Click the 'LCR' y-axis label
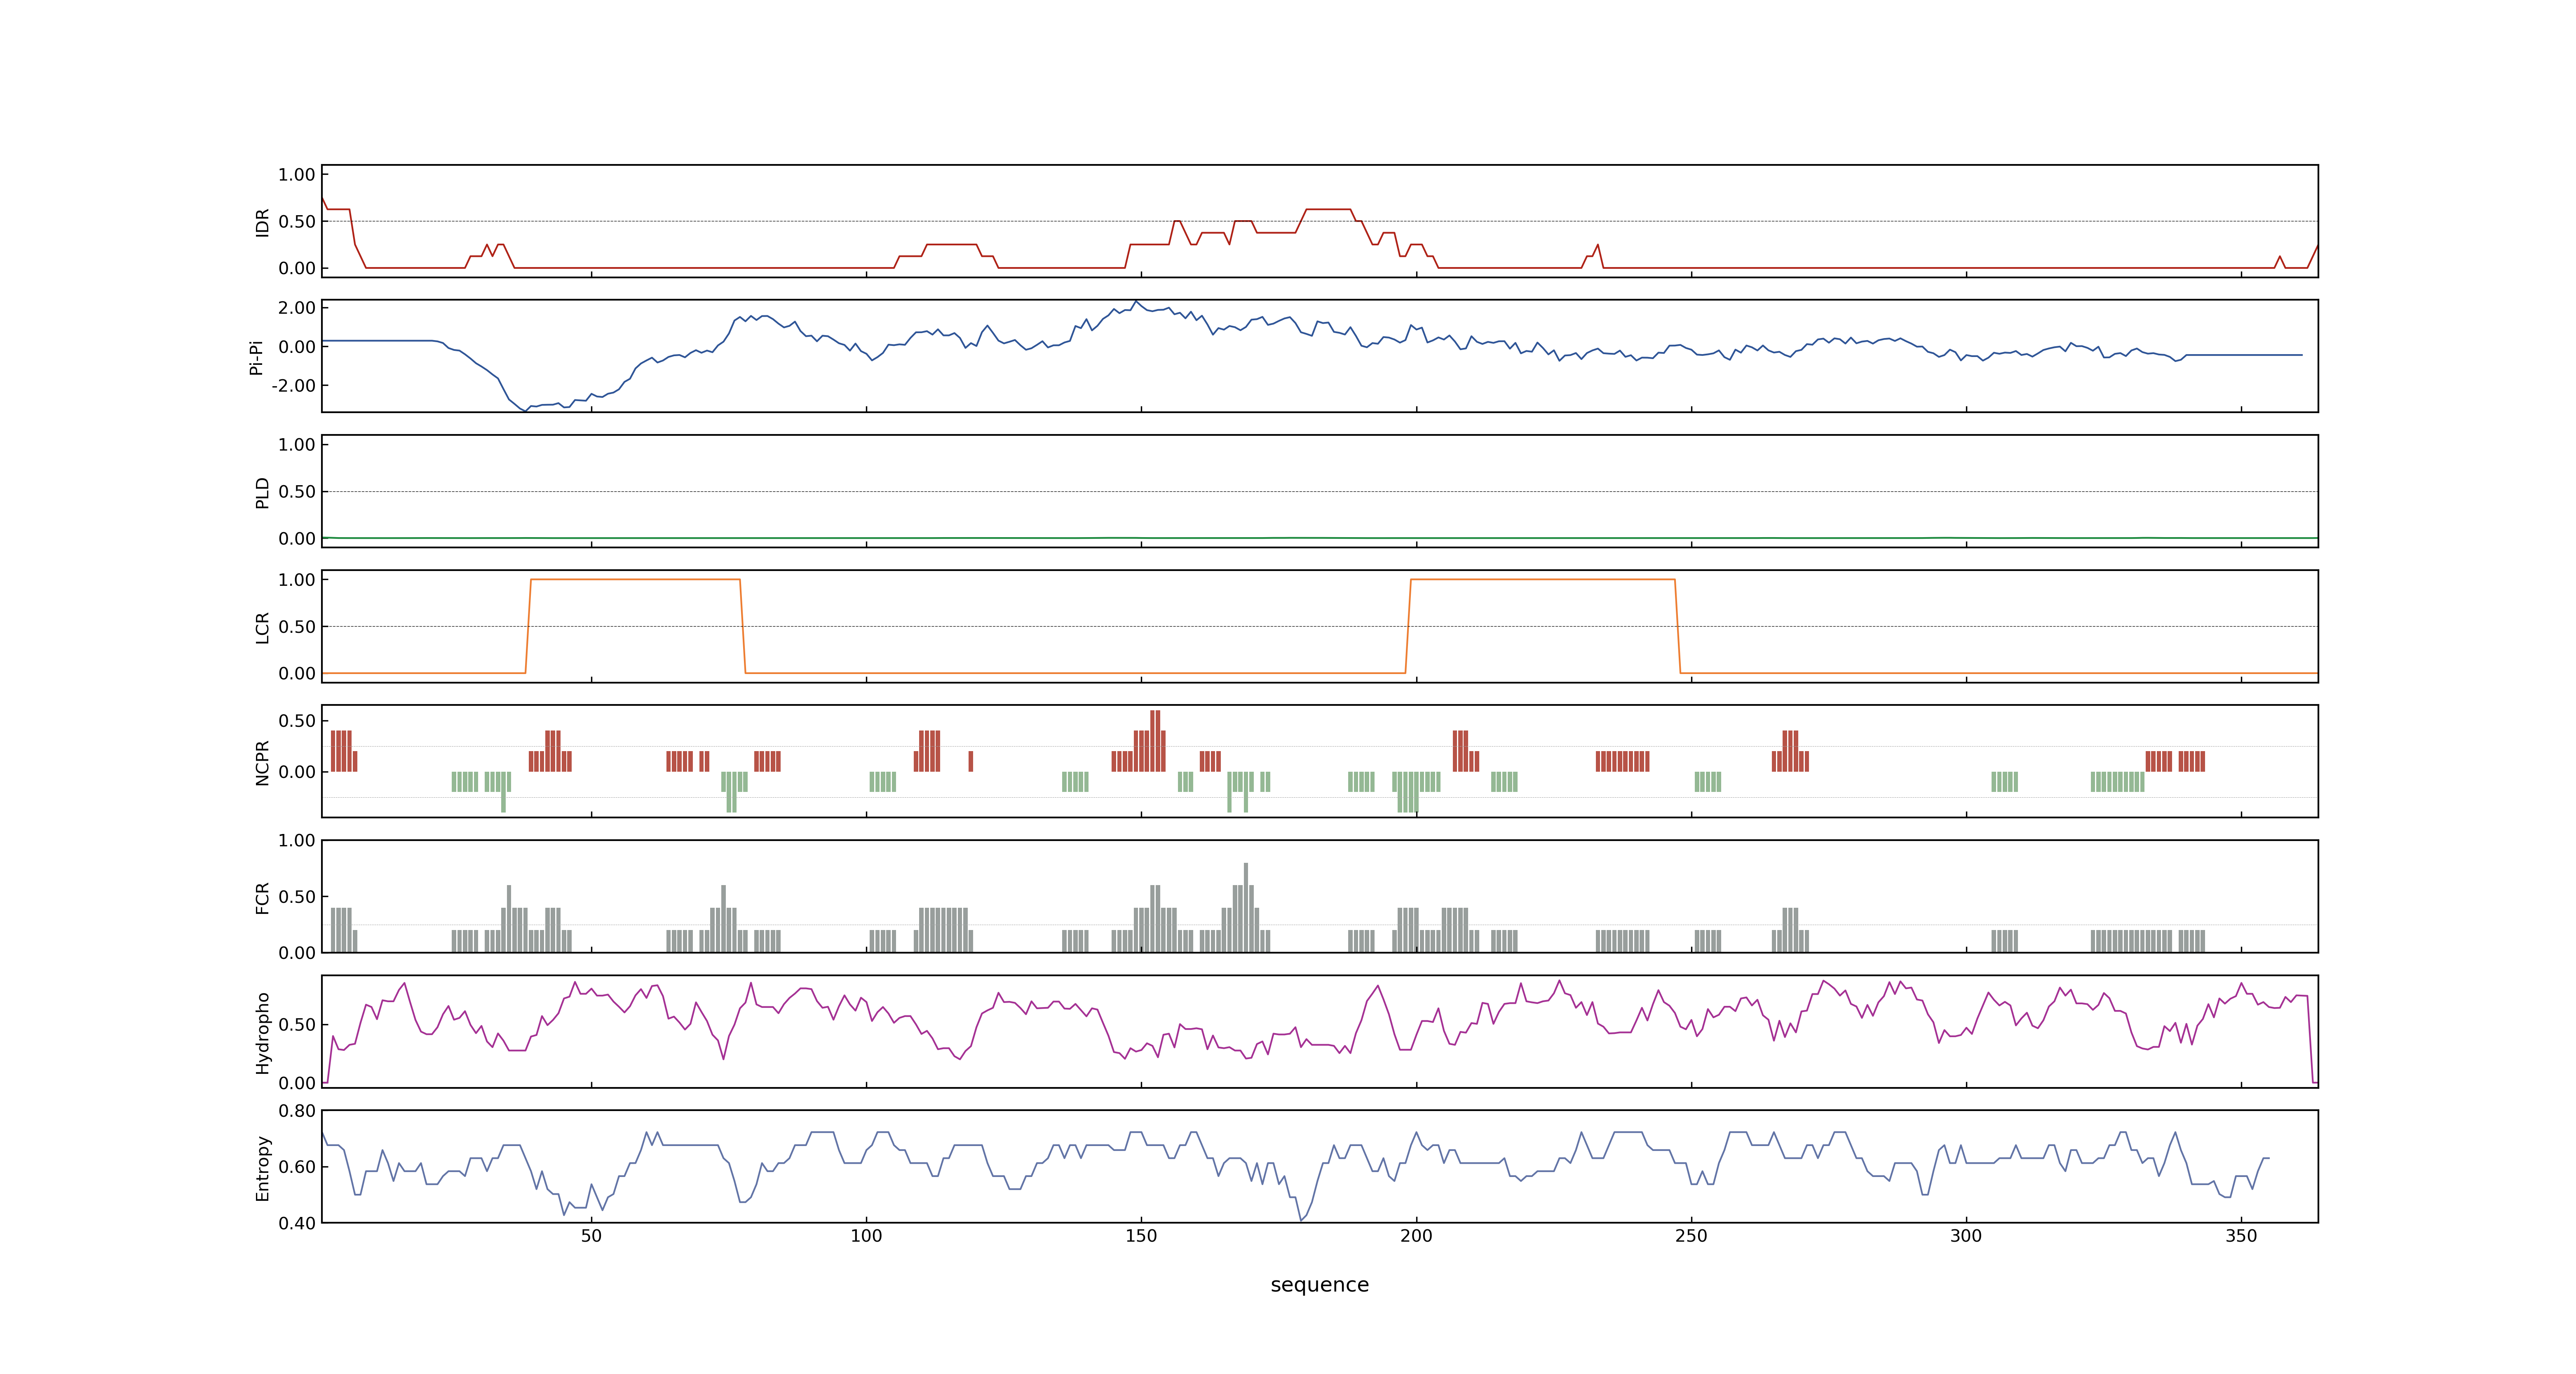Screen dimensions: 2576x1374 tap(263, 627)
